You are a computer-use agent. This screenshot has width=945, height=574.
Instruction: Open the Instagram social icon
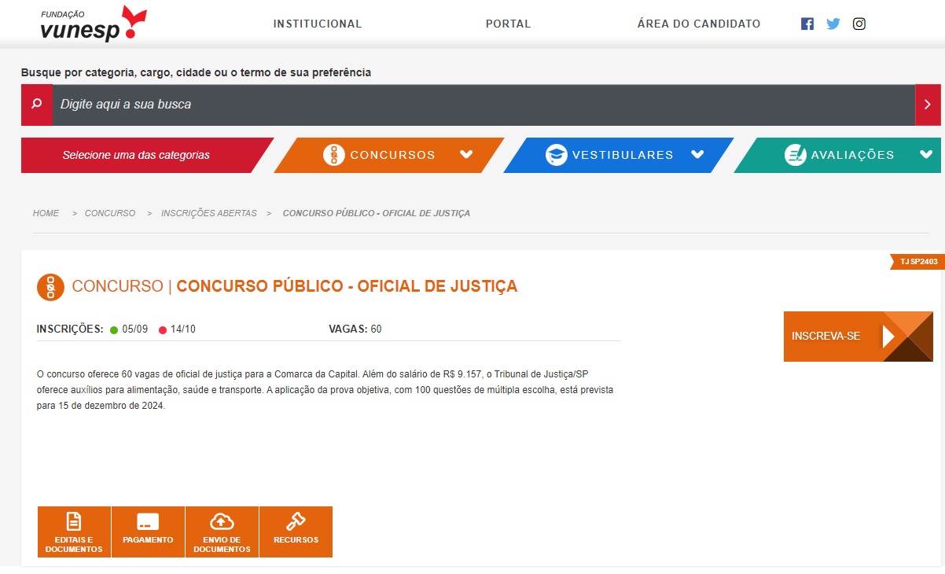(859, 24)
